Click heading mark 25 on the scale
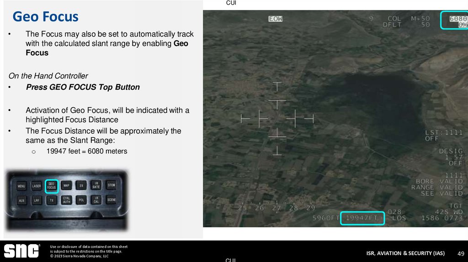Viewport: 468px width, 262px height. [x=242, y=208]
